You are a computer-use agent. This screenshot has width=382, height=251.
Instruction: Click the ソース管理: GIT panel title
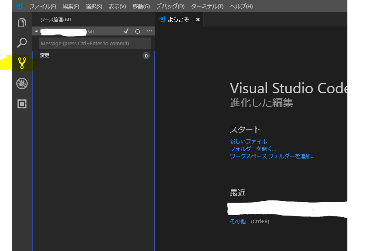pyautogui.click(x=56, y=20)
